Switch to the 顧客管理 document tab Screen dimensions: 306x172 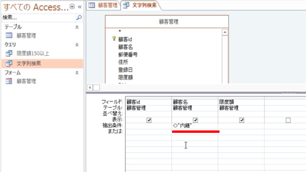point(103,5)
